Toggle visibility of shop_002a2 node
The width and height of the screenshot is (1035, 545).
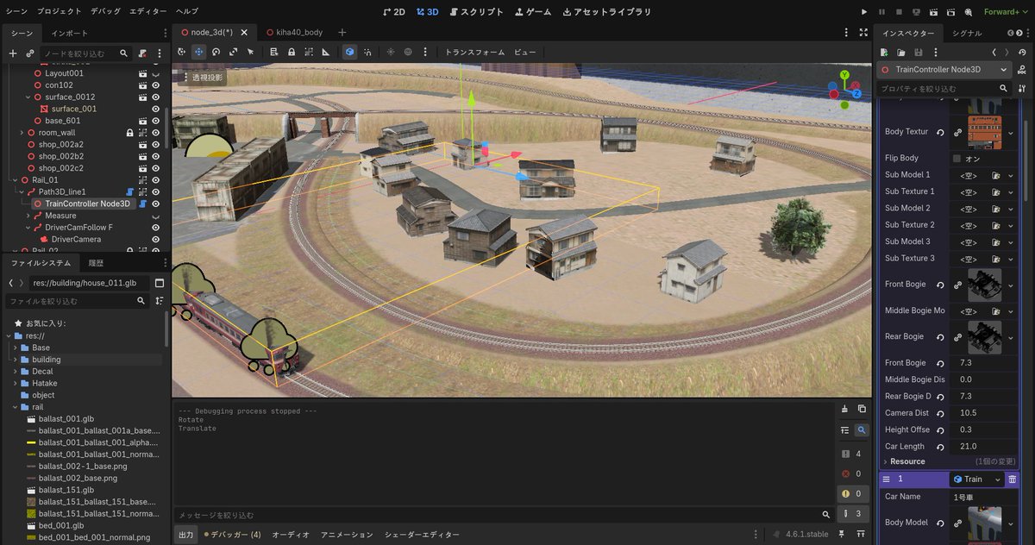point(156,145)
